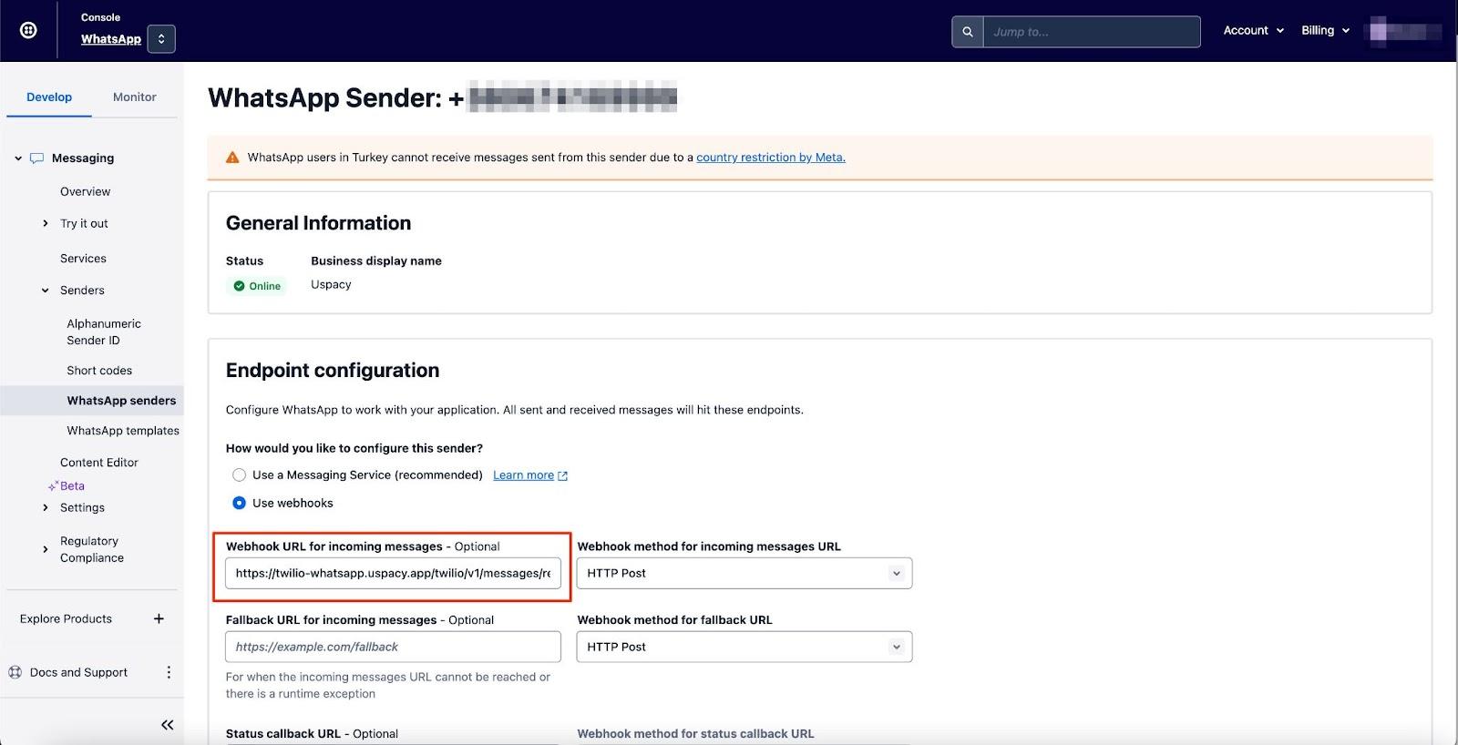This screenshot has width=1458, height=745.
Task: Click the Uspacy business display name
Action: (331, 284)
